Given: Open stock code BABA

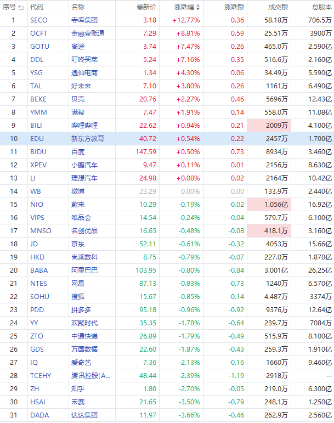Looking at the screenshot, I should tap(39, 270).
